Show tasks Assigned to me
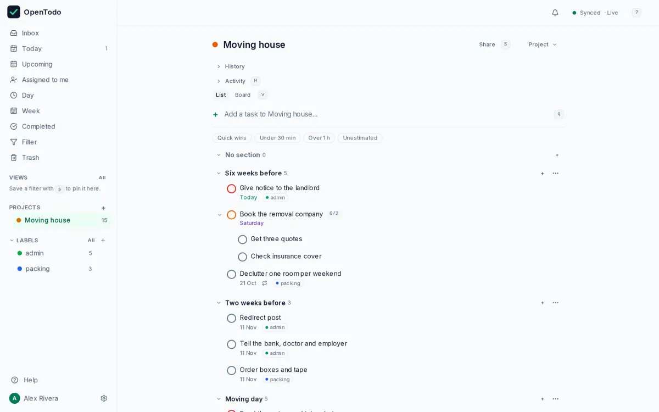 click(59, 80)
